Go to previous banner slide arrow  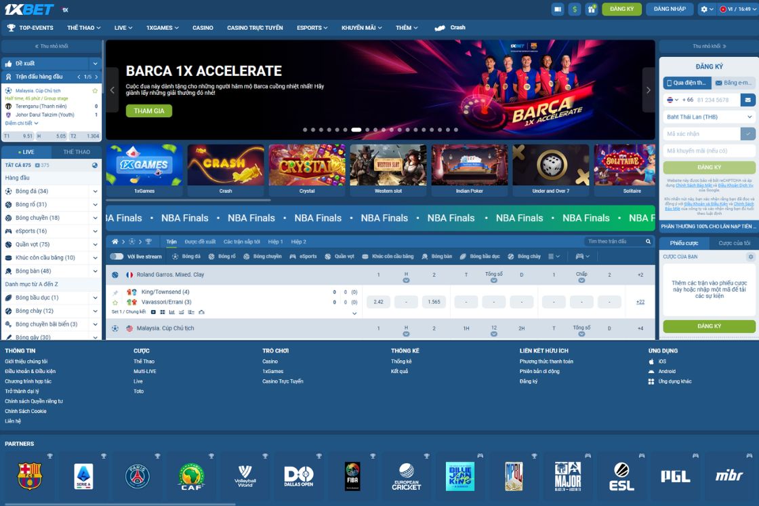112,90
